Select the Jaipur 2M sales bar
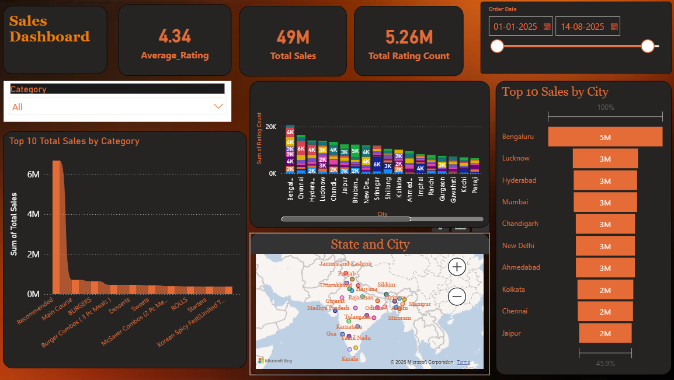Image resolution: width=674 pixels, height=380 pixels. click(604, 333)
